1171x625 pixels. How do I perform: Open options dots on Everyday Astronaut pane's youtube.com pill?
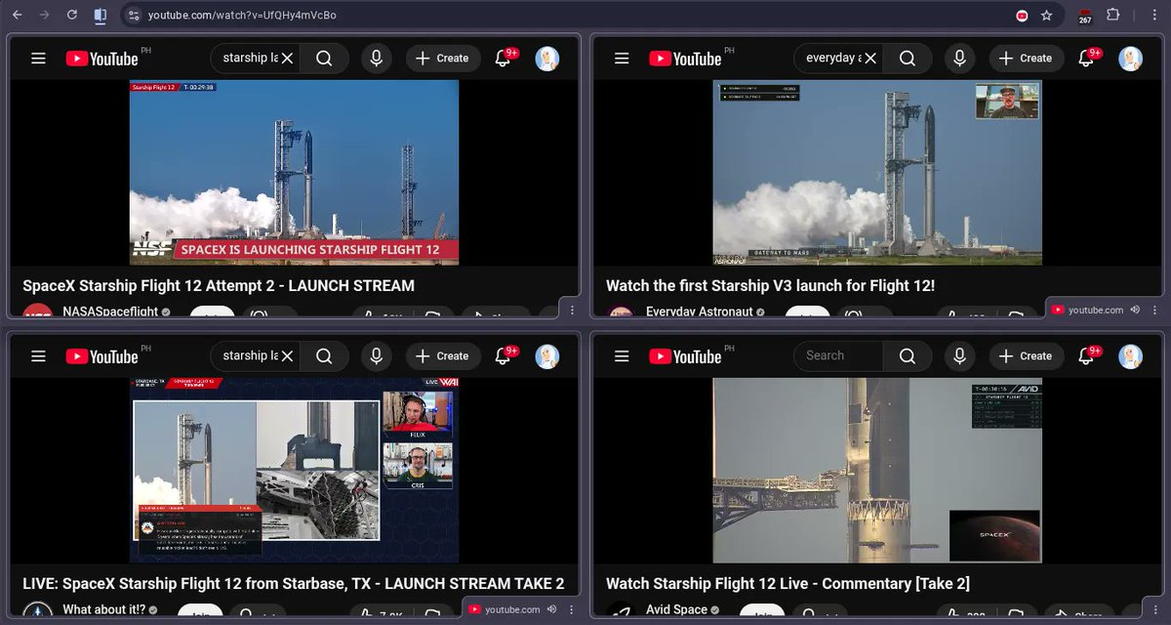[x=1153, y=310]
